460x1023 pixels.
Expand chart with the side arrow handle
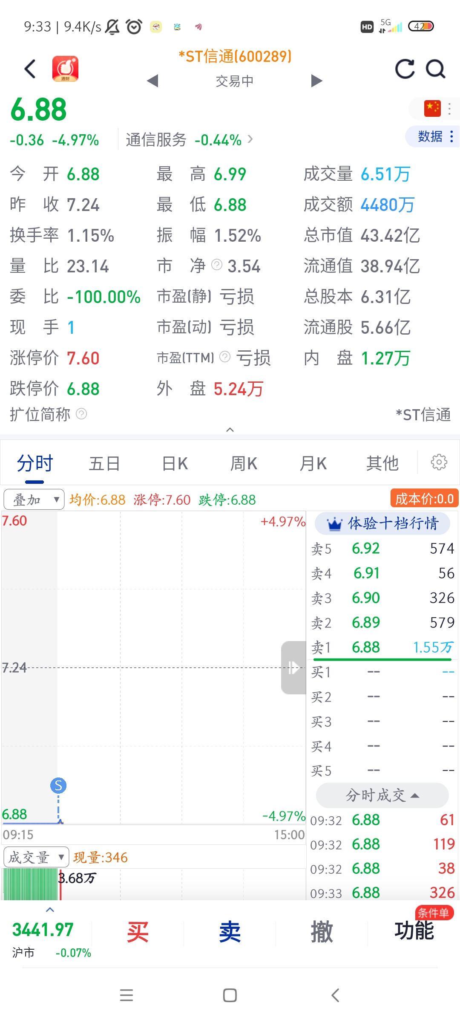tap(293, 668)
